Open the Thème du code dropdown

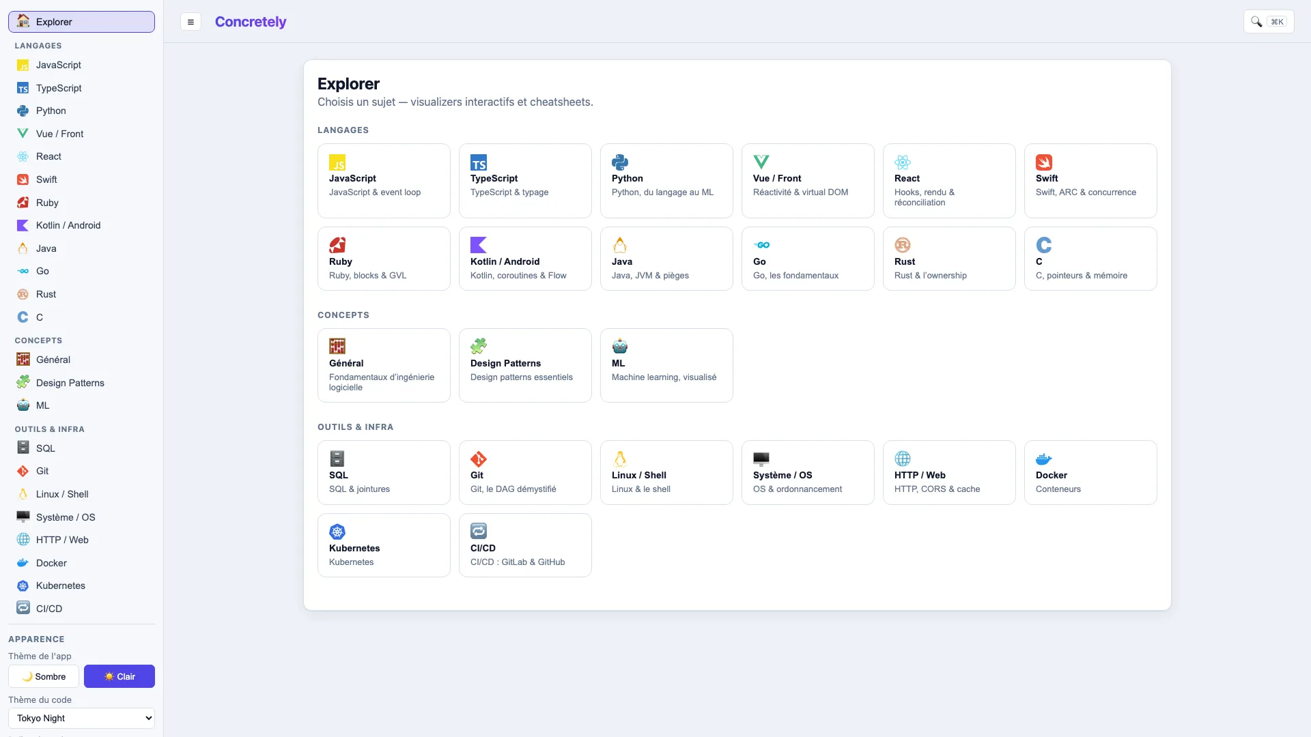81,718
